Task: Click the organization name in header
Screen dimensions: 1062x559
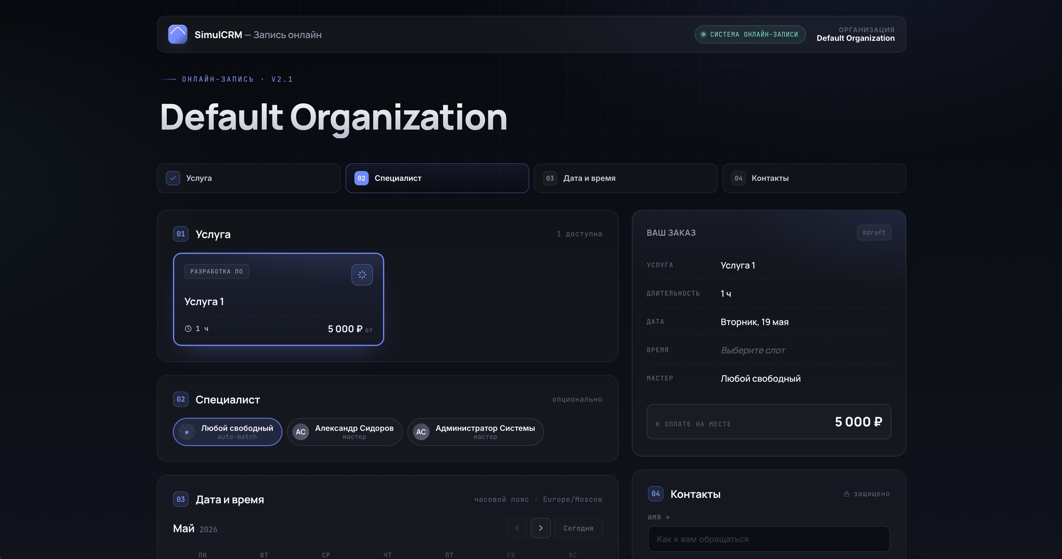Action: pyautogui.click(x=856, y=38)
